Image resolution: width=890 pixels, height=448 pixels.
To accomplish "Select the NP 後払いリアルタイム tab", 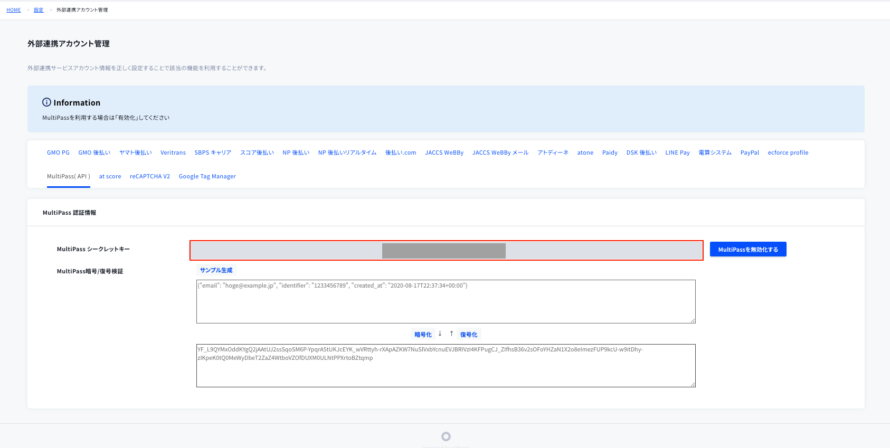I will pos(347,152).
